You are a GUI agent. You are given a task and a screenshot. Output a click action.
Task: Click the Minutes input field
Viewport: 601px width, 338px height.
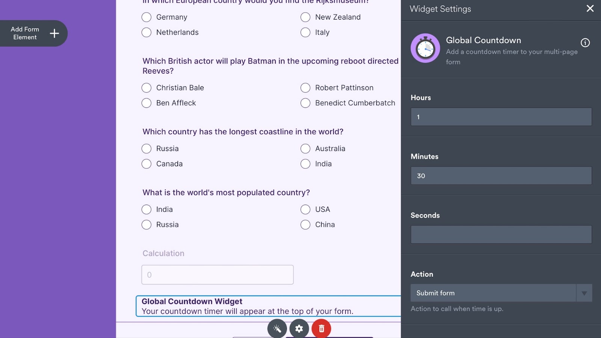click(501, 176)
